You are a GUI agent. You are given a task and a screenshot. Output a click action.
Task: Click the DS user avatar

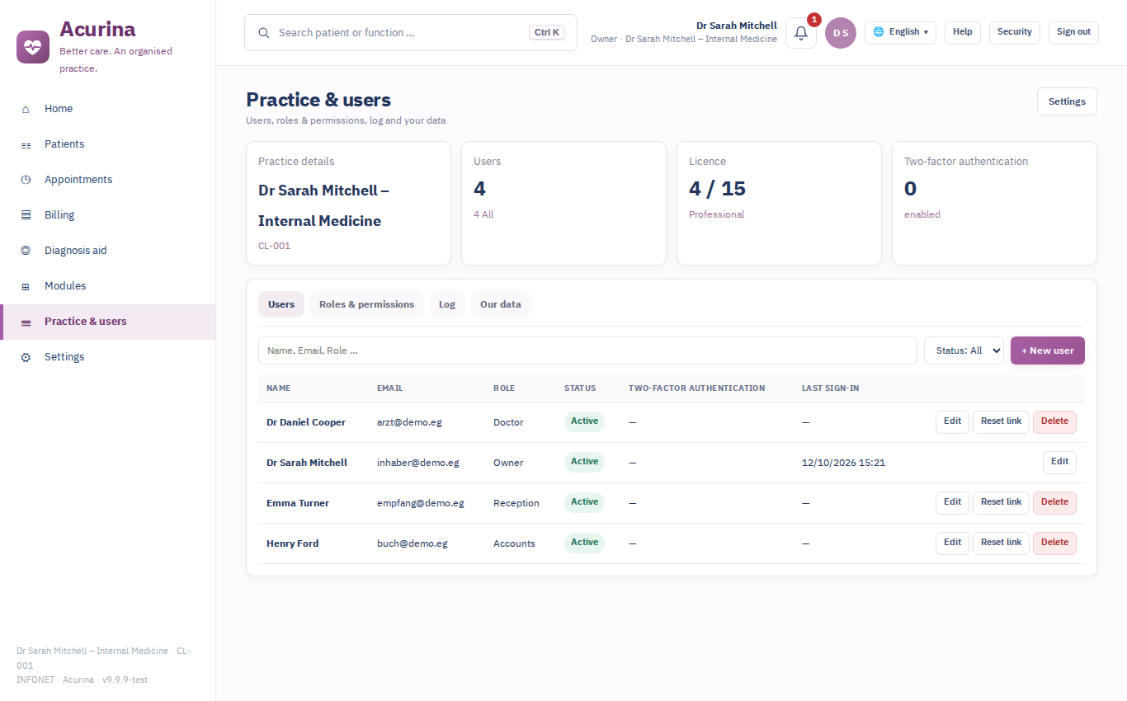841,33
